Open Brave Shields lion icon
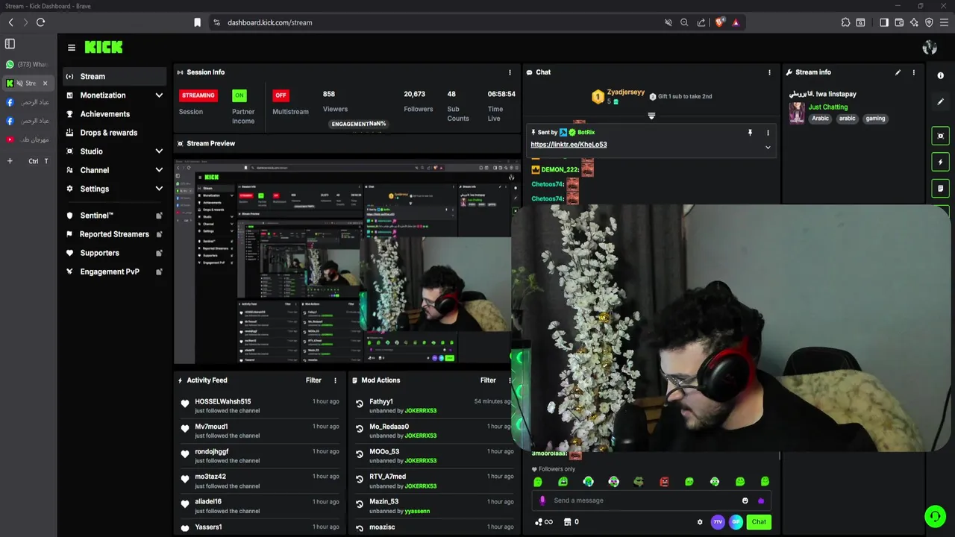955x537 pixels. [x=719, y=22]
